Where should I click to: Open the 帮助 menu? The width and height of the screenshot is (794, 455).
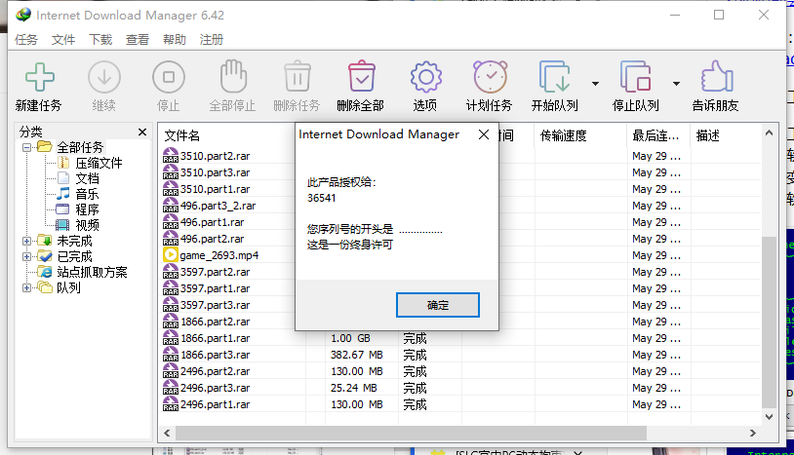pyautogui.click(x=175, y=39)
